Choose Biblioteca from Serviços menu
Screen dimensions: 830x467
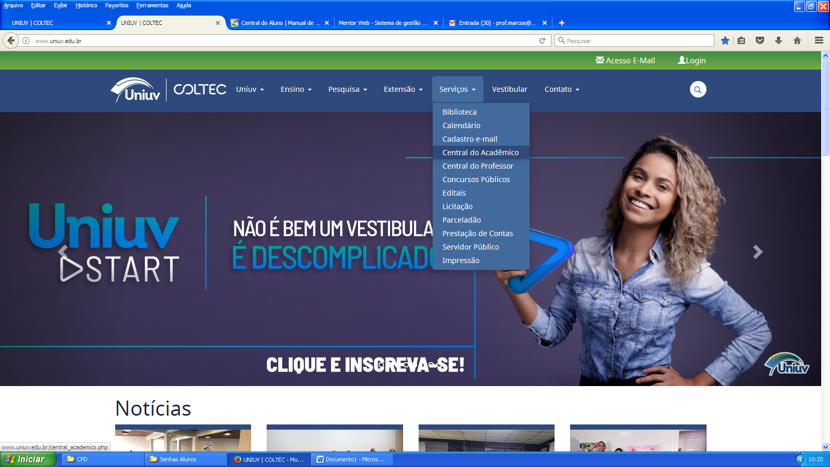coord(459,112)
